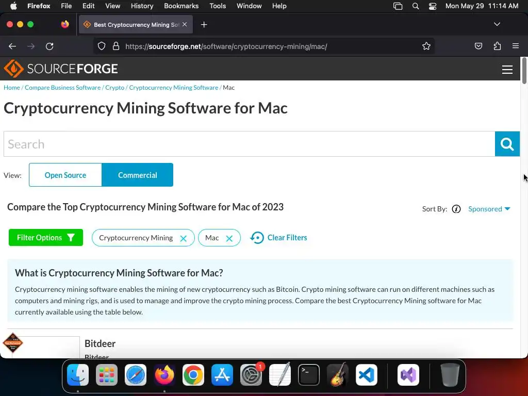The height and width of the screenshot is (396, 528).
Task: Open Launchpad from the Dock
Action: 106,375
